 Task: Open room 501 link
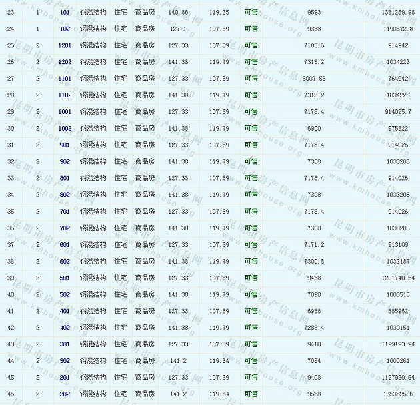pos(65,278)
